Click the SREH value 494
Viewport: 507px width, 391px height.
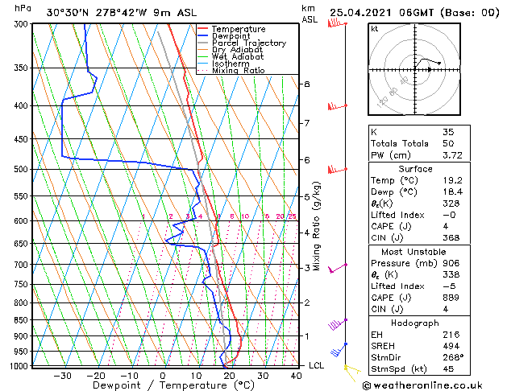(x=451, y=346)
